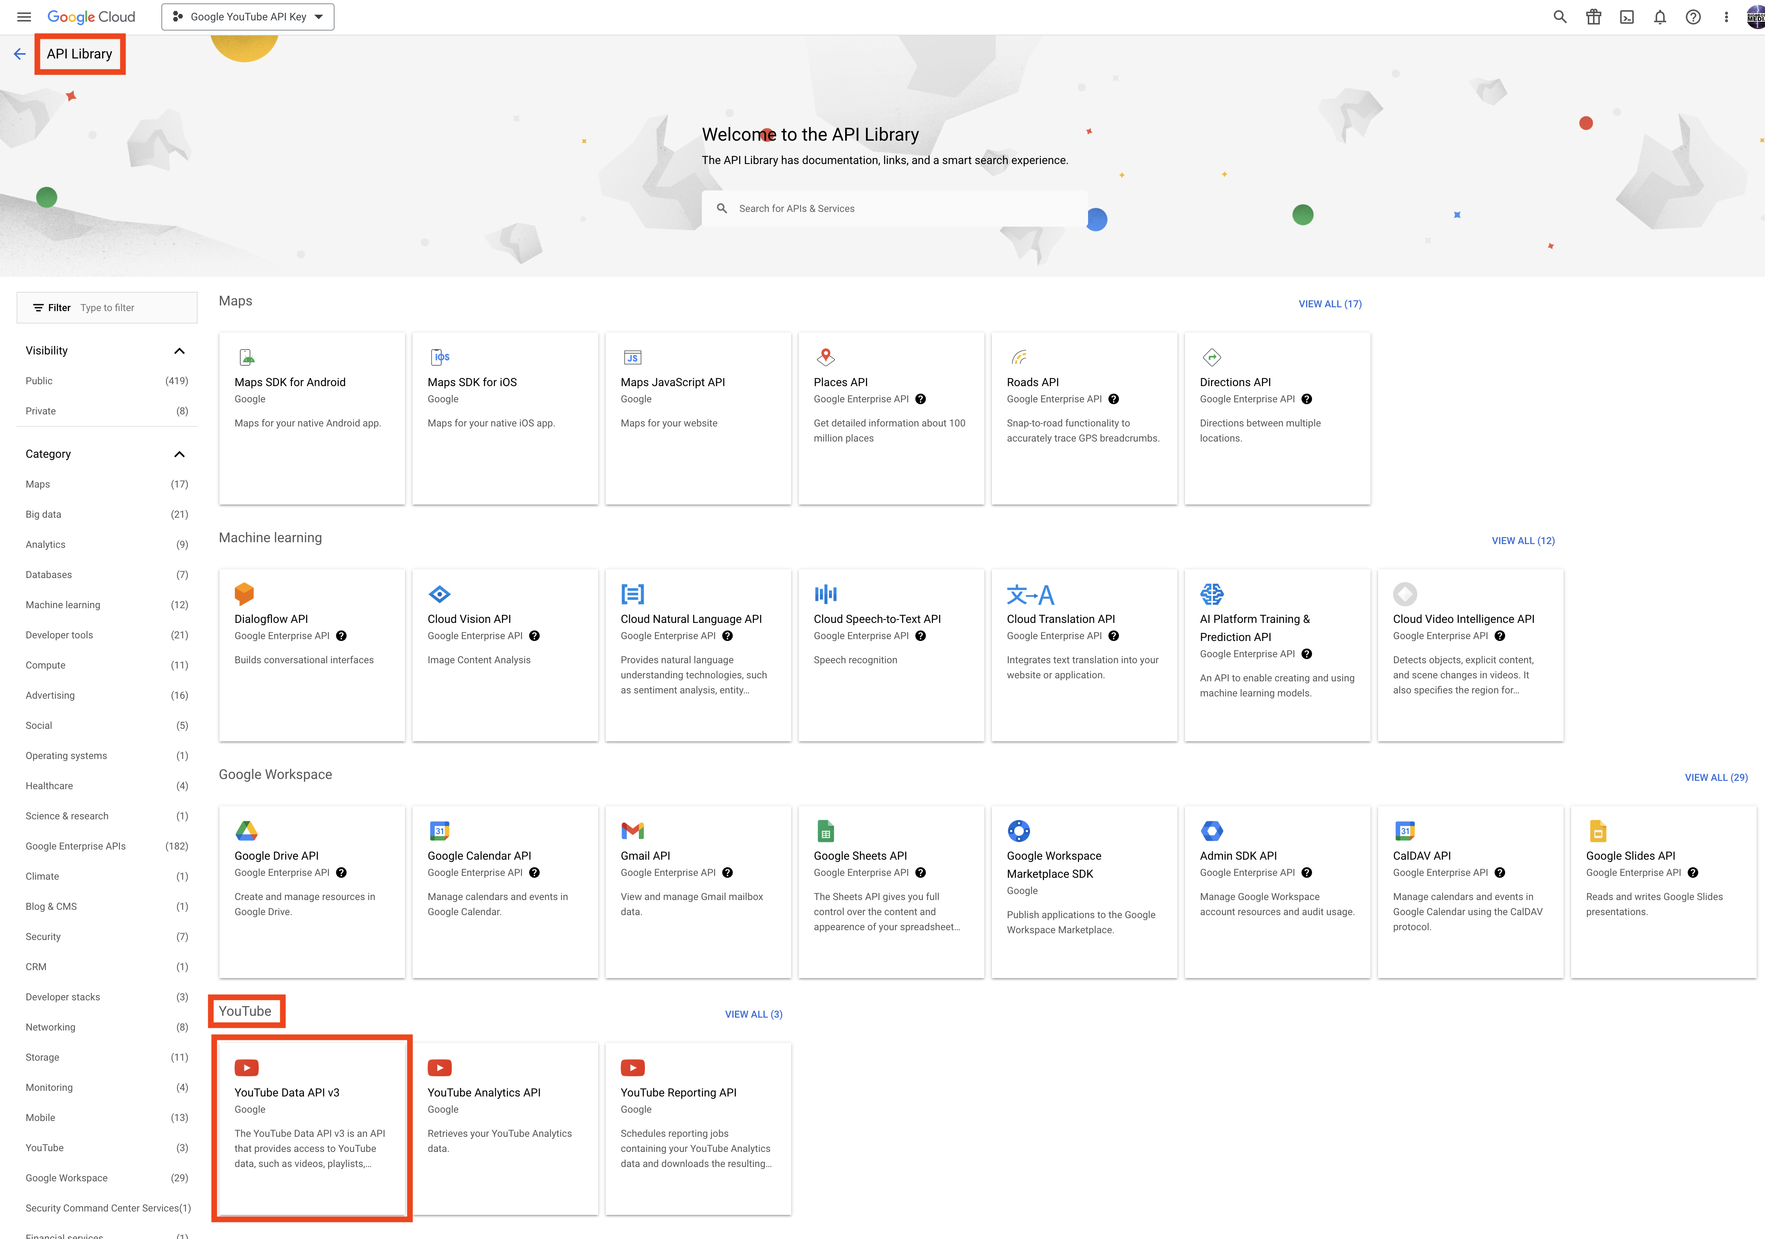Select the Maps category filter
Screen dimensions: 1765x1239
[107, 484]
